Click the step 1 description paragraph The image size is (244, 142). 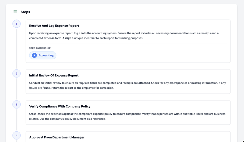point(124,36)
